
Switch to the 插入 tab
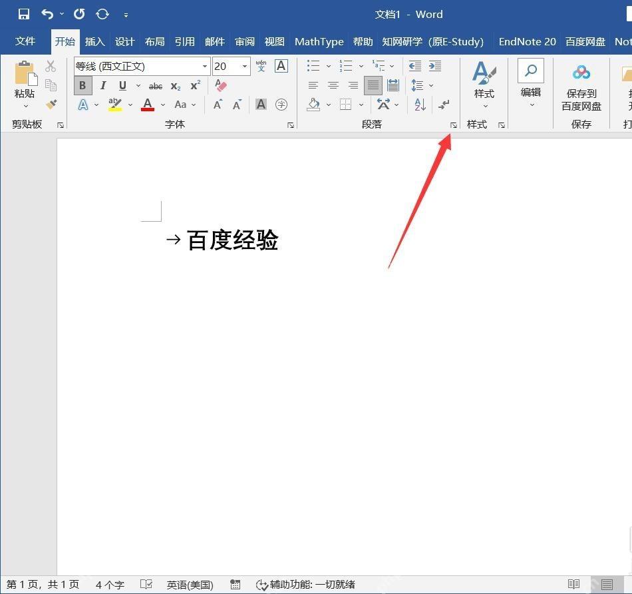pyautogui.click(x=94, y=41)
